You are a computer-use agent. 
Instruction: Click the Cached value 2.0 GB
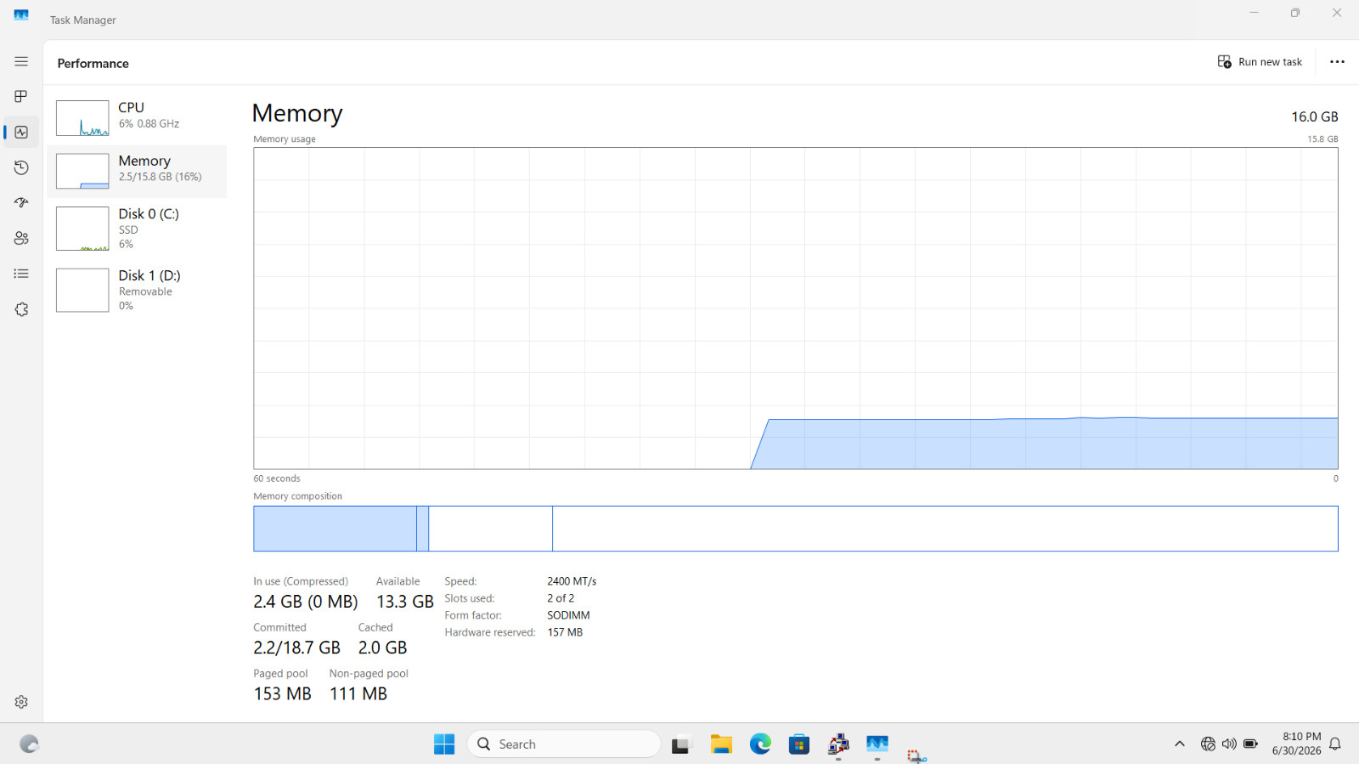(x=382, y=648)
